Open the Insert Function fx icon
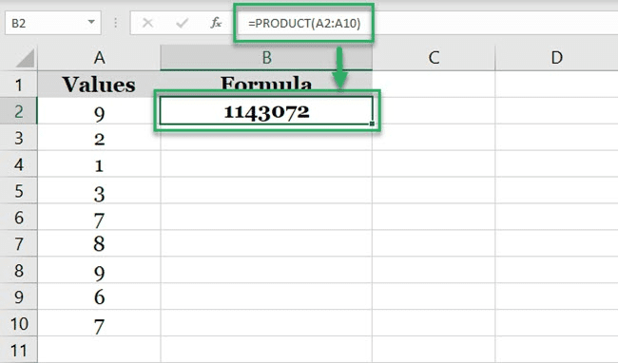This screenshot has height=363, width=618. 216,23
